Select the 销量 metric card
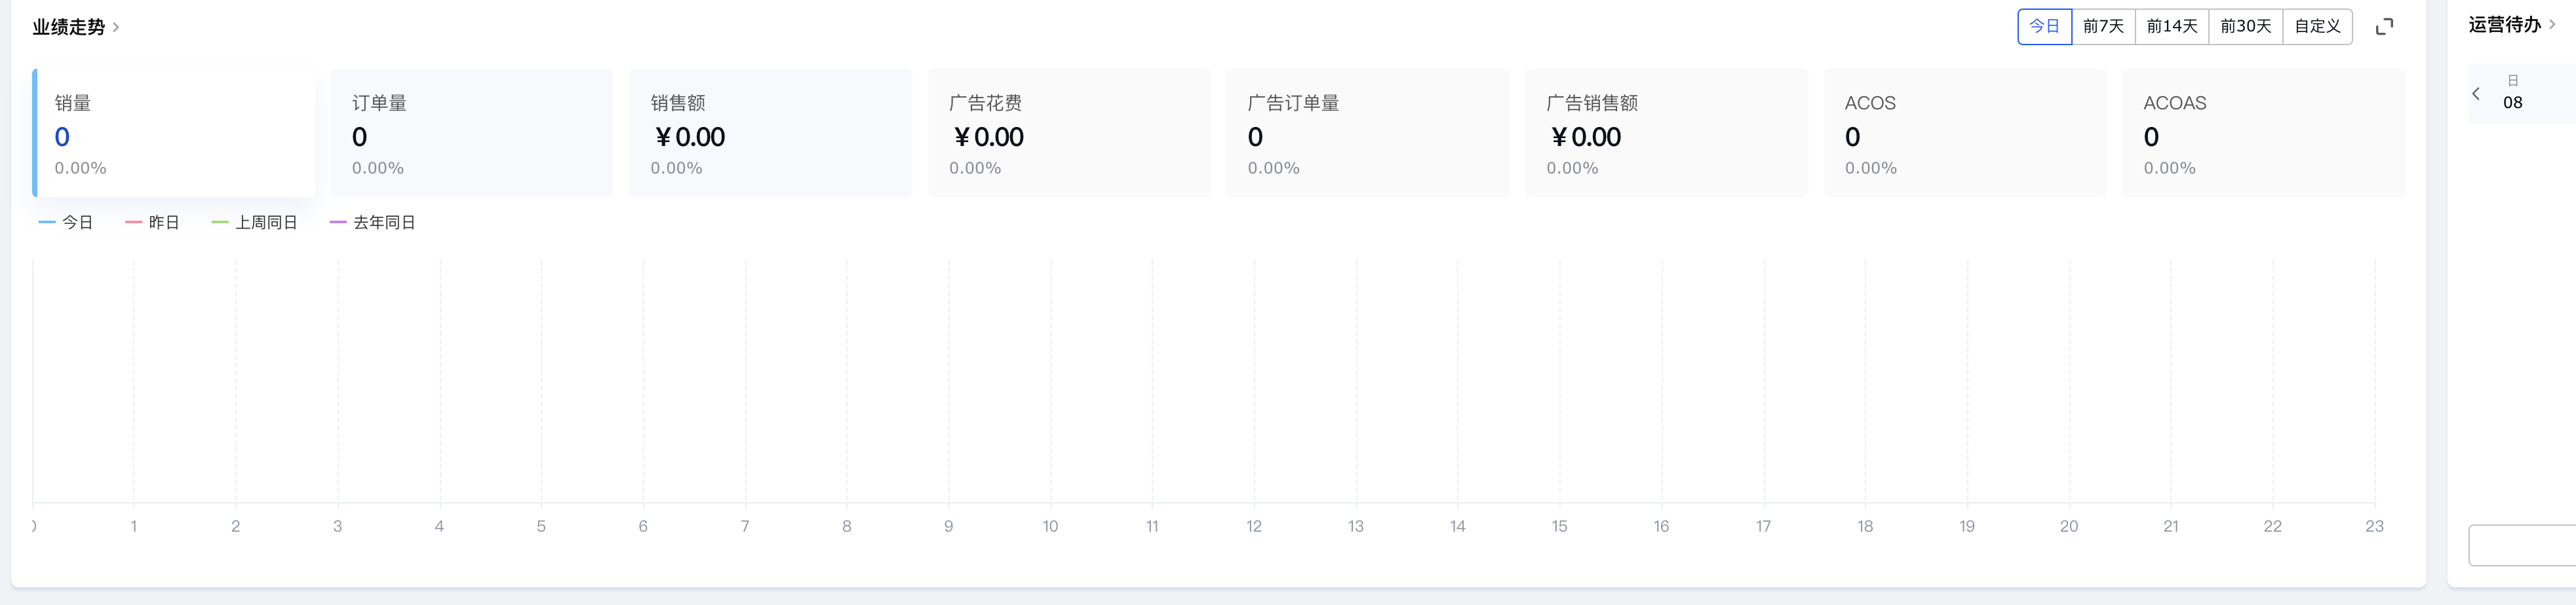This screenshot has height=605, width=2576. click(x=174, y=133)
